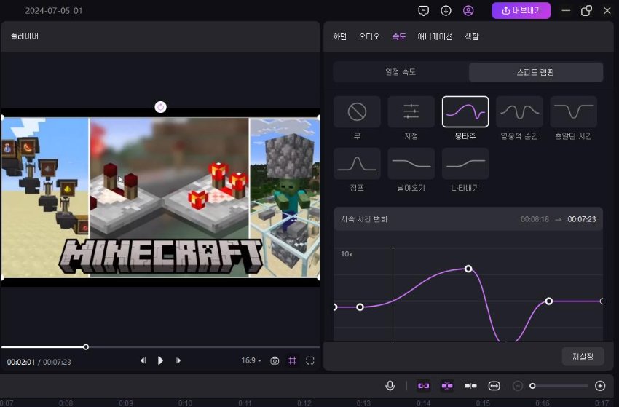Toggle main track magnet on timeline

click(x=423, y=386)
